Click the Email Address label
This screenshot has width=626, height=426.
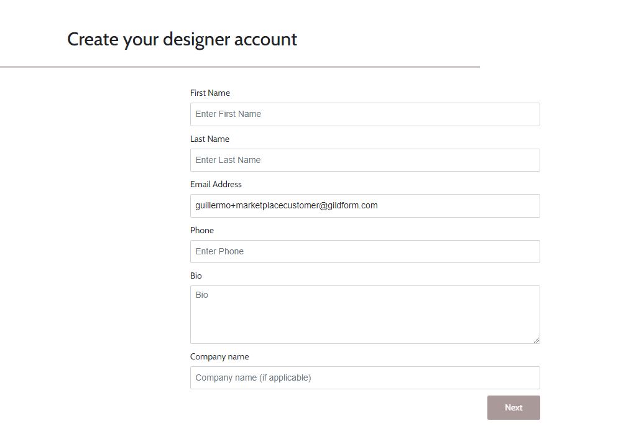click(x=216, y=184)
